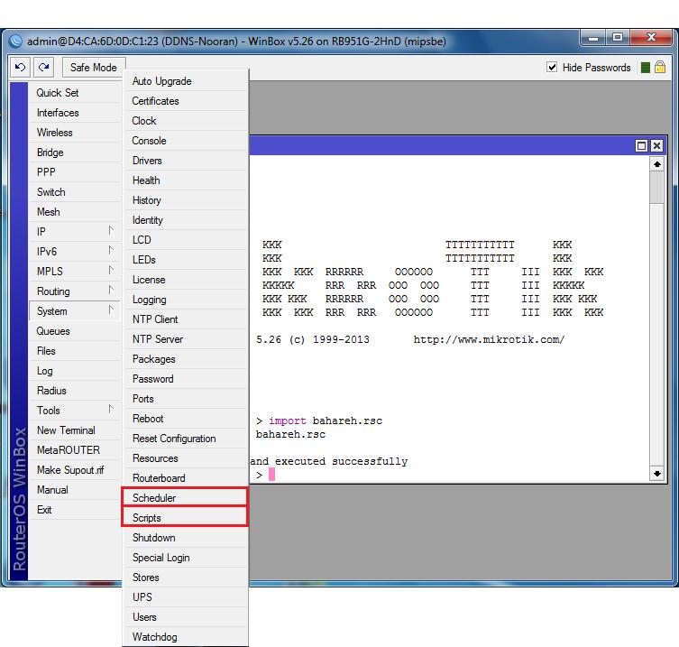
Task: Select History in System submenu
Action: pyautogui.click(x=186, y=200)
